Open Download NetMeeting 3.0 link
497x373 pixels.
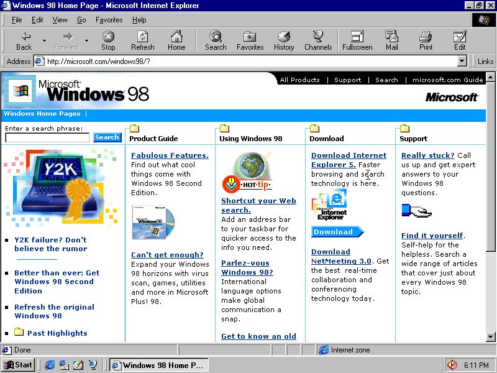(341, 256)
